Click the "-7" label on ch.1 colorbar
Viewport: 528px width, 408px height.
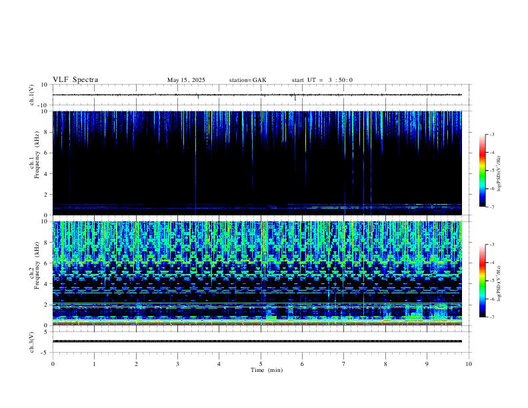492,207
